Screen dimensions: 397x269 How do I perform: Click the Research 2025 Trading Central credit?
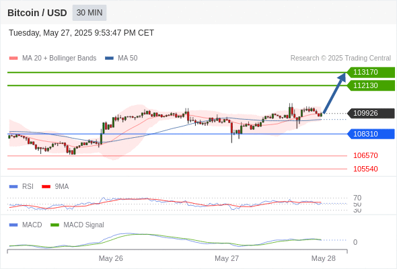pyautogui.click(x=340, y=59)
